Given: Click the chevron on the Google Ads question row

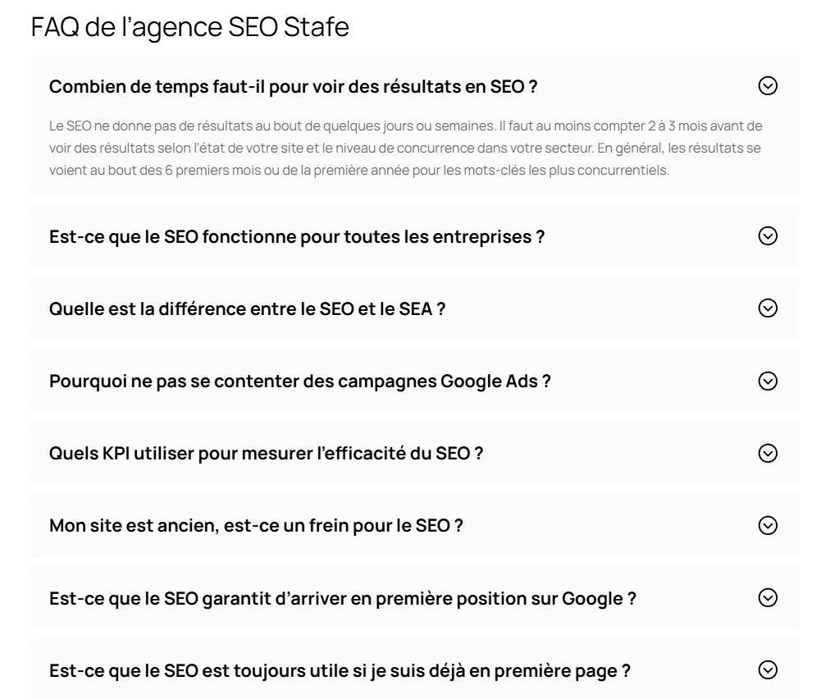Looking at the screenshot, I should [x=768, y=381].
